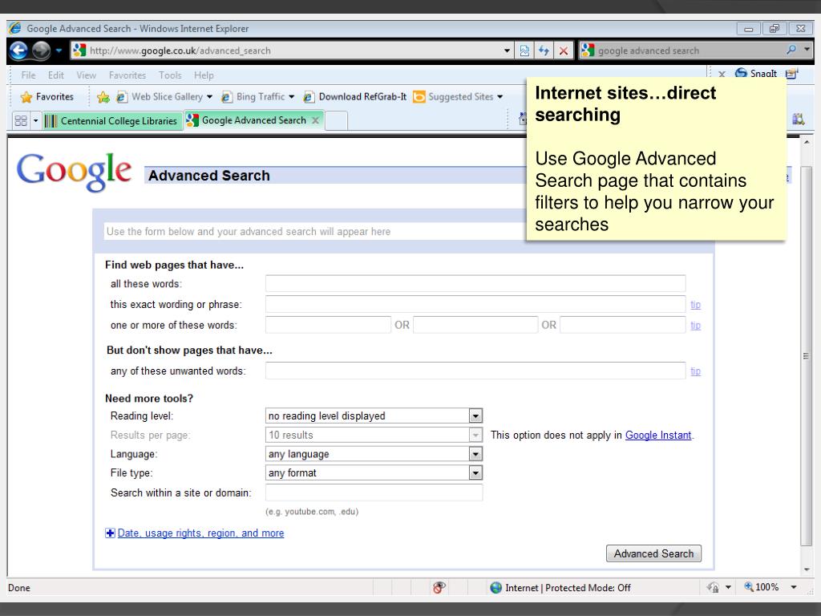Click the Add to Favorites Bar star icon
The width and height of the screenshot is (821, 616).
point(103,97)
